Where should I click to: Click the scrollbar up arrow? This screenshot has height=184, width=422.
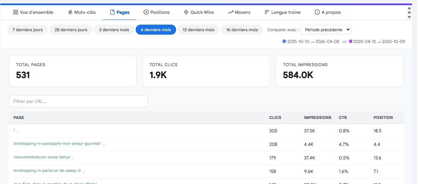[x=409, y=8]
